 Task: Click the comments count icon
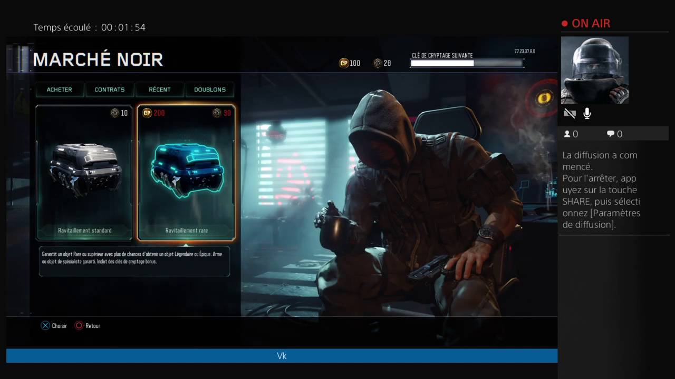[x=611, y=134]
